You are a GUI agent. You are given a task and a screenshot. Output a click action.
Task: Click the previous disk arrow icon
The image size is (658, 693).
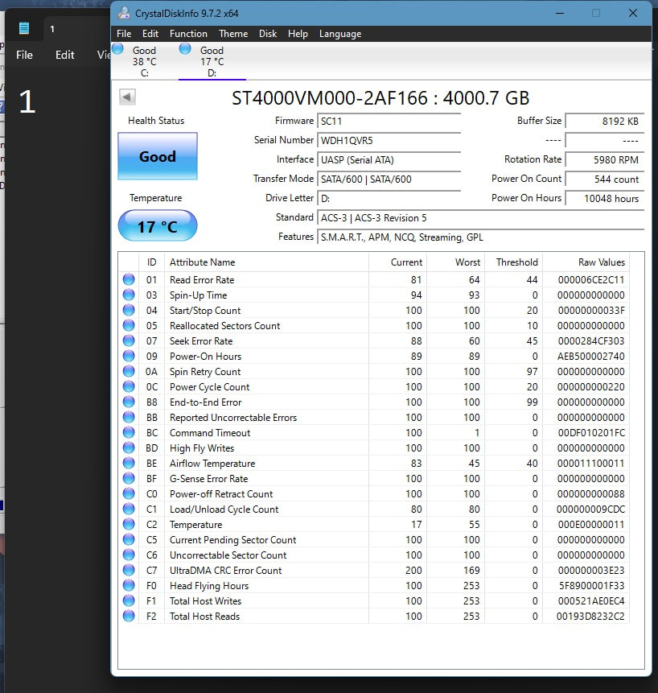(127, 97)
